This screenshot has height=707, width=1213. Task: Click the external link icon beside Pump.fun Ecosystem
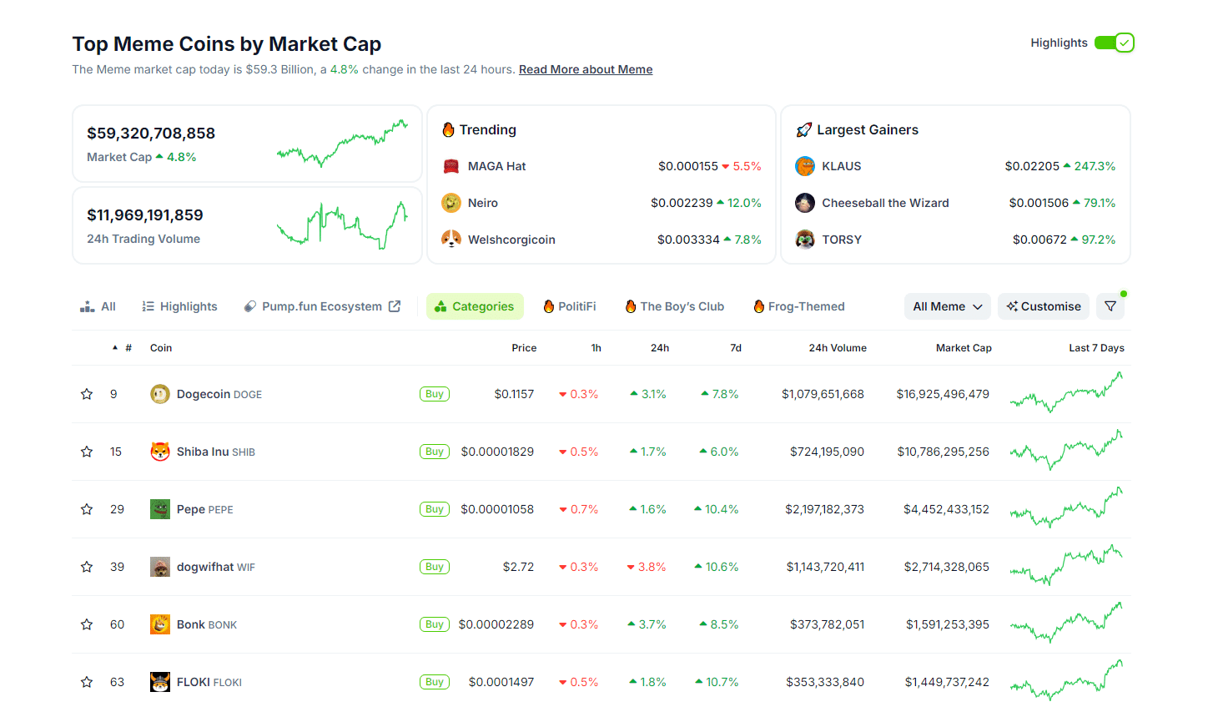click(x=395, y=306)
